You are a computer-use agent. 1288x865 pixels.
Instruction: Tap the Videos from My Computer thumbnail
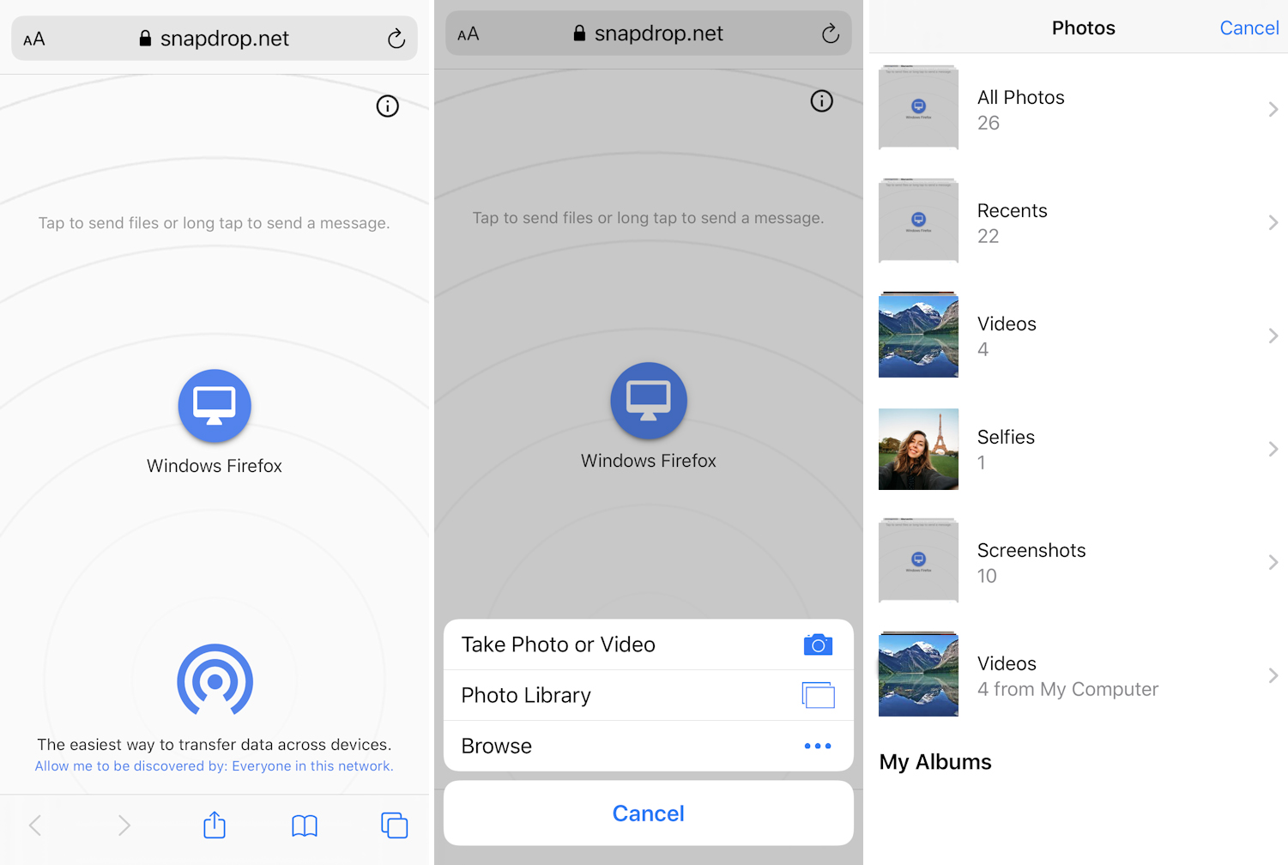click(918, 674)
